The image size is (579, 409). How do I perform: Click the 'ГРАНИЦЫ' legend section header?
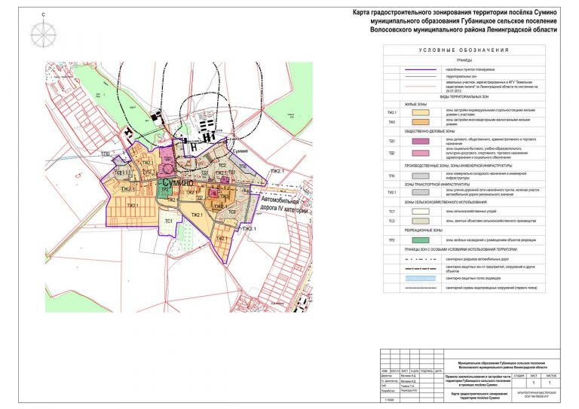464,60
